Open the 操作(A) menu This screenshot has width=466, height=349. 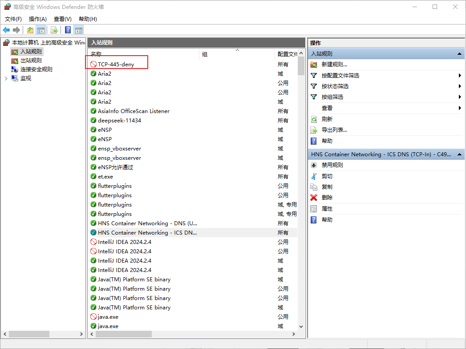(x=38, y=19)
